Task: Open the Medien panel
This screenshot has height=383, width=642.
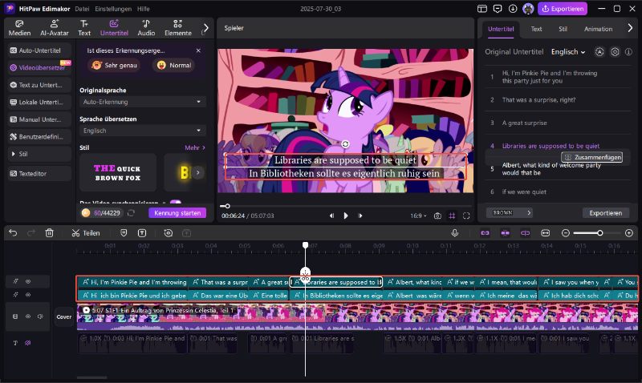Action: 19,28
